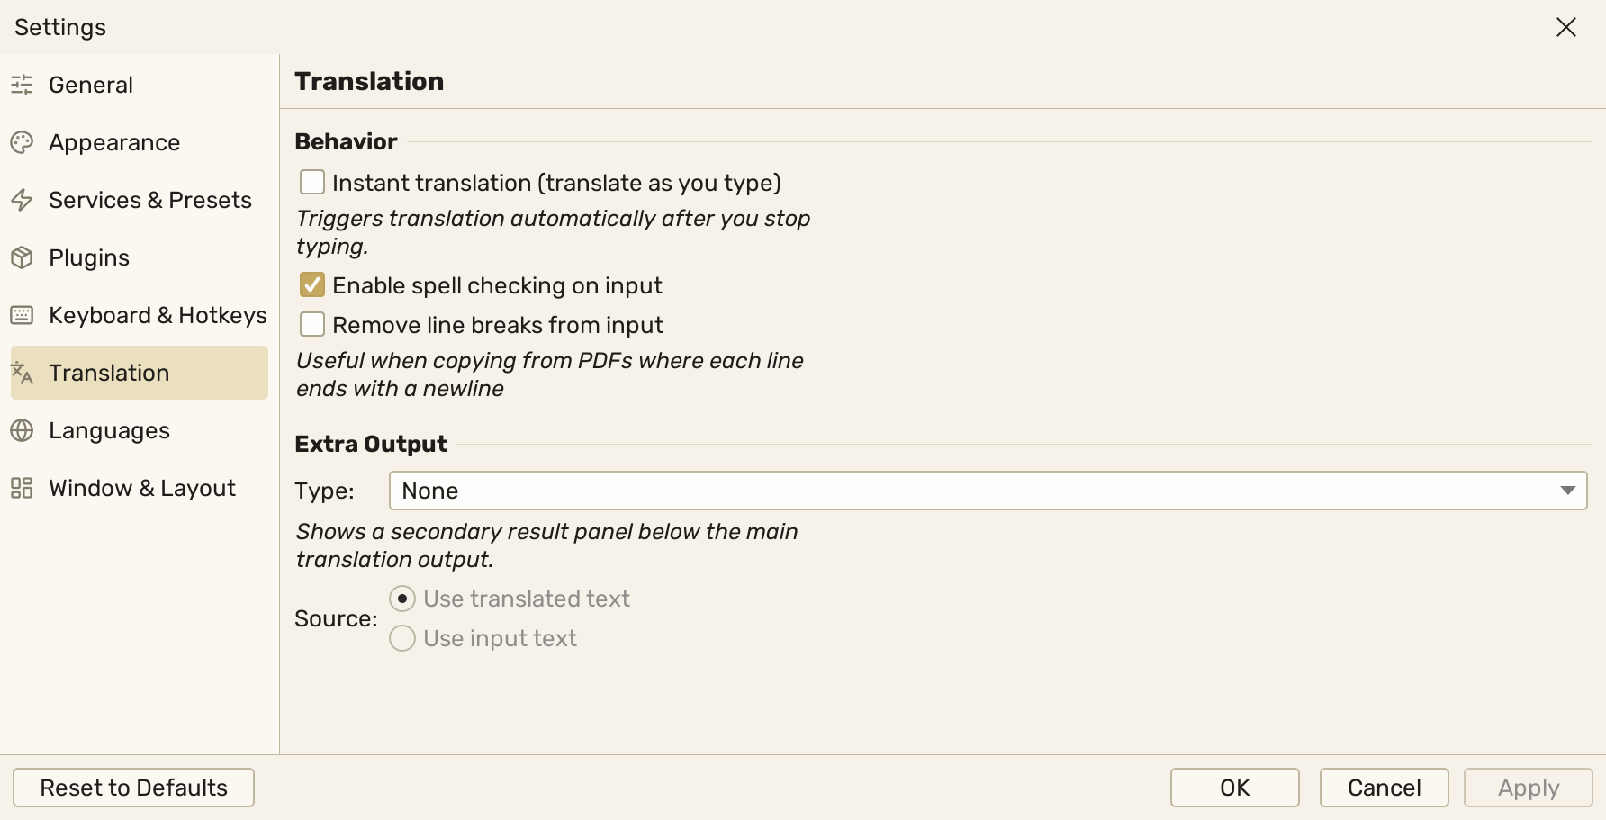Click the Window & Layout grid icon
The height and width of the screenshot is (820, 1606).
pyautogui.click(x=22, y=488)
